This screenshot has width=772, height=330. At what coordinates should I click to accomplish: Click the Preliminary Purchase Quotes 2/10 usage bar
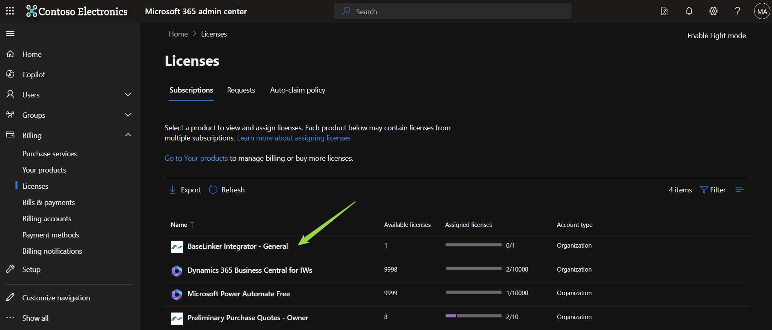(473, 316)
